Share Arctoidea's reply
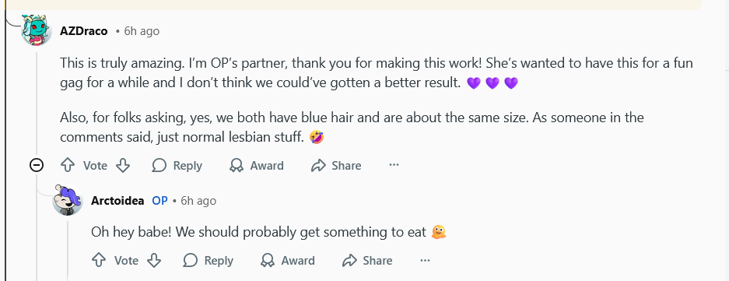Viewport: 729px width, 281px height. pos(367,261)
